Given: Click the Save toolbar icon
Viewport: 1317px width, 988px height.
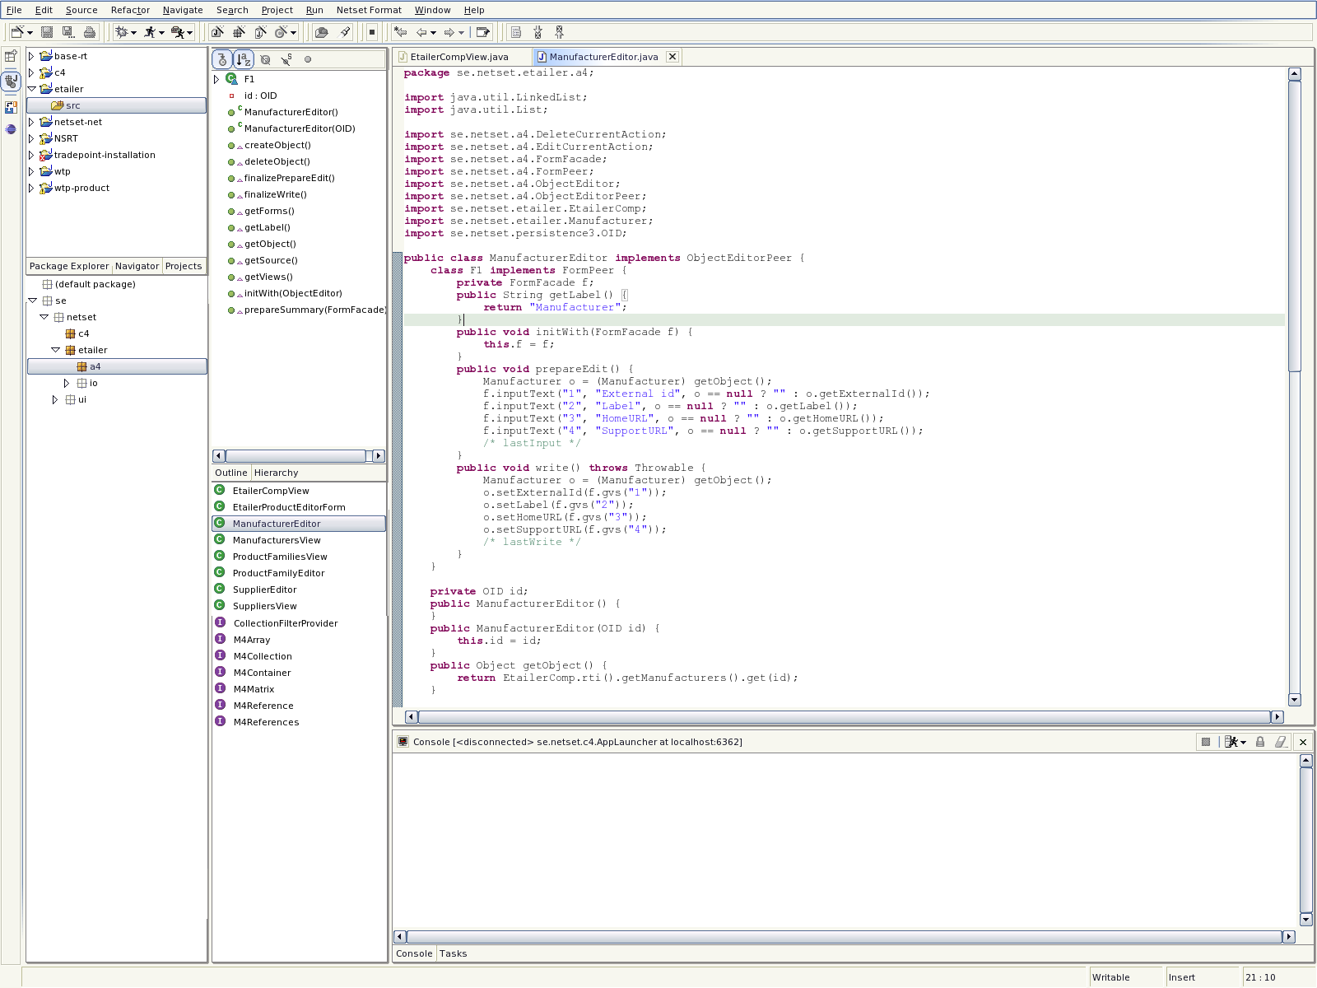Looking at the screenshot, I should point(47,32).
